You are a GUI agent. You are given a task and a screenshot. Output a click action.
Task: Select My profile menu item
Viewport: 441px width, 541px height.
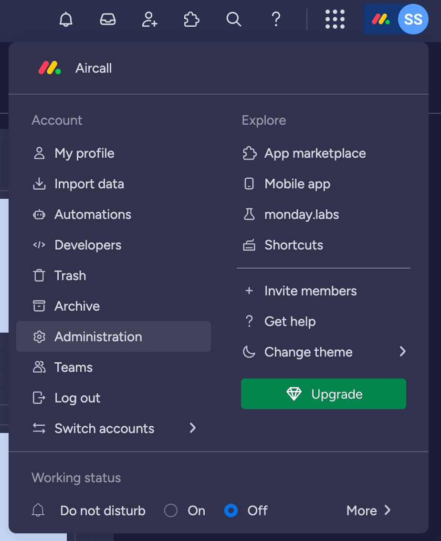tap(84, 153)
